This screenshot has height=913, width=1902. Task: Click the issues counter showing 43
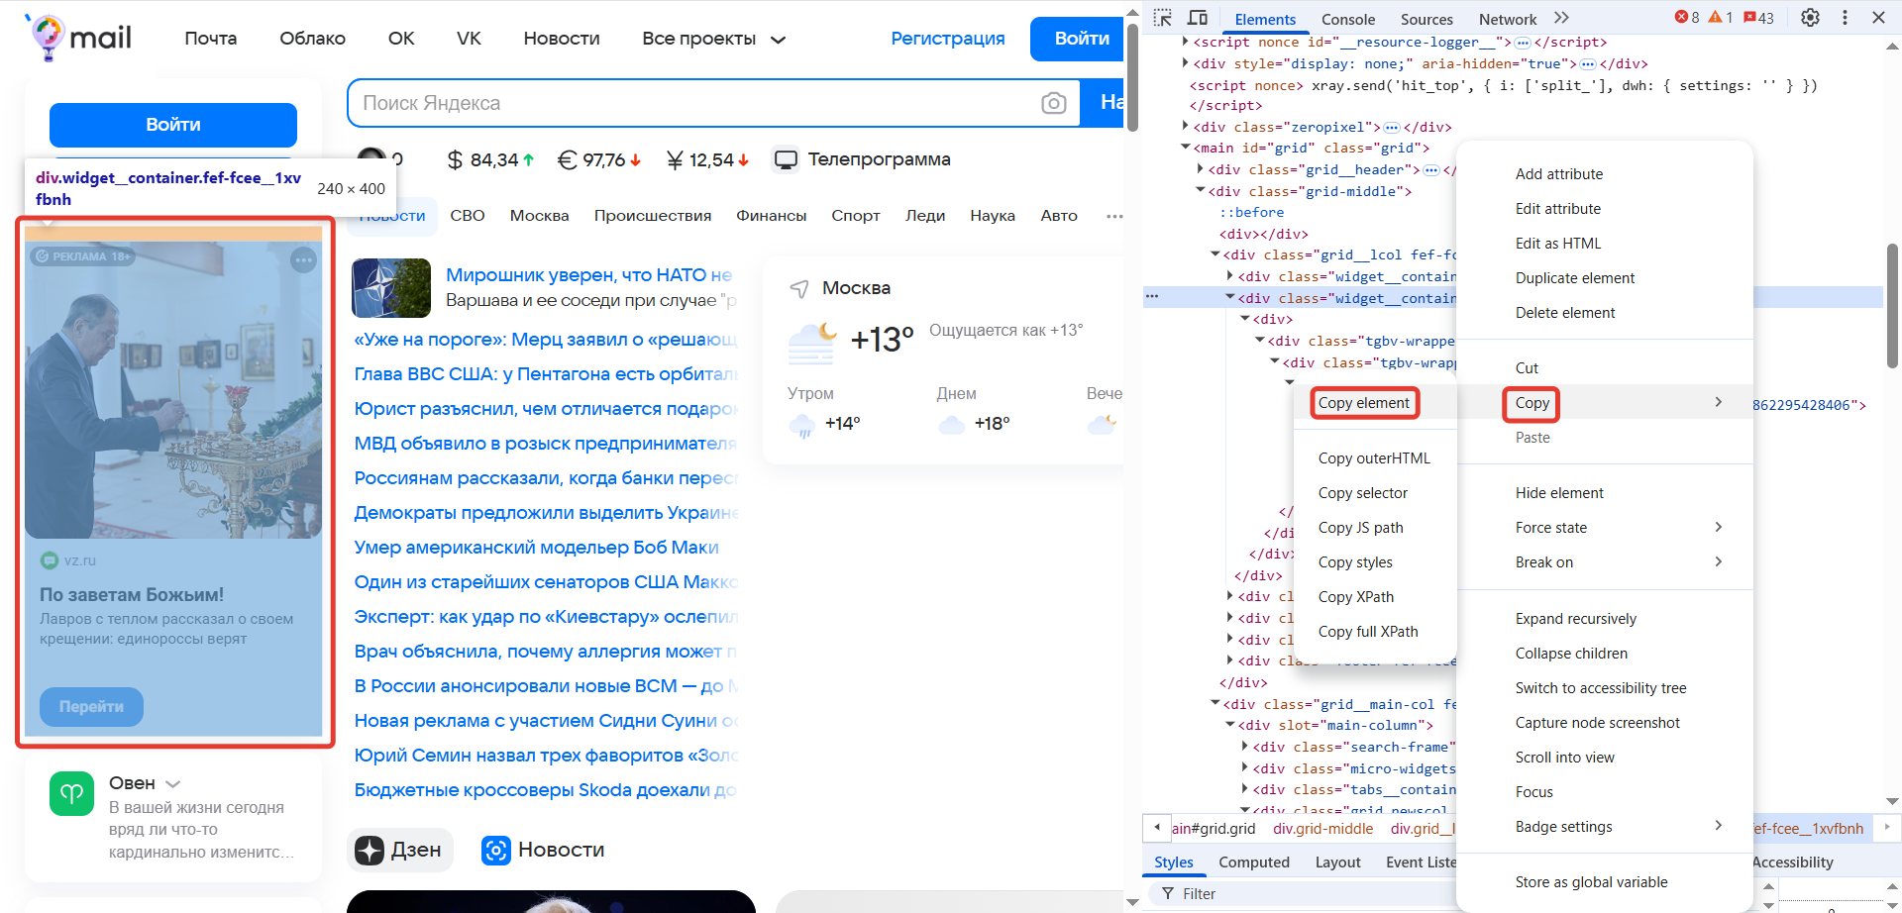click(1758, 18)
